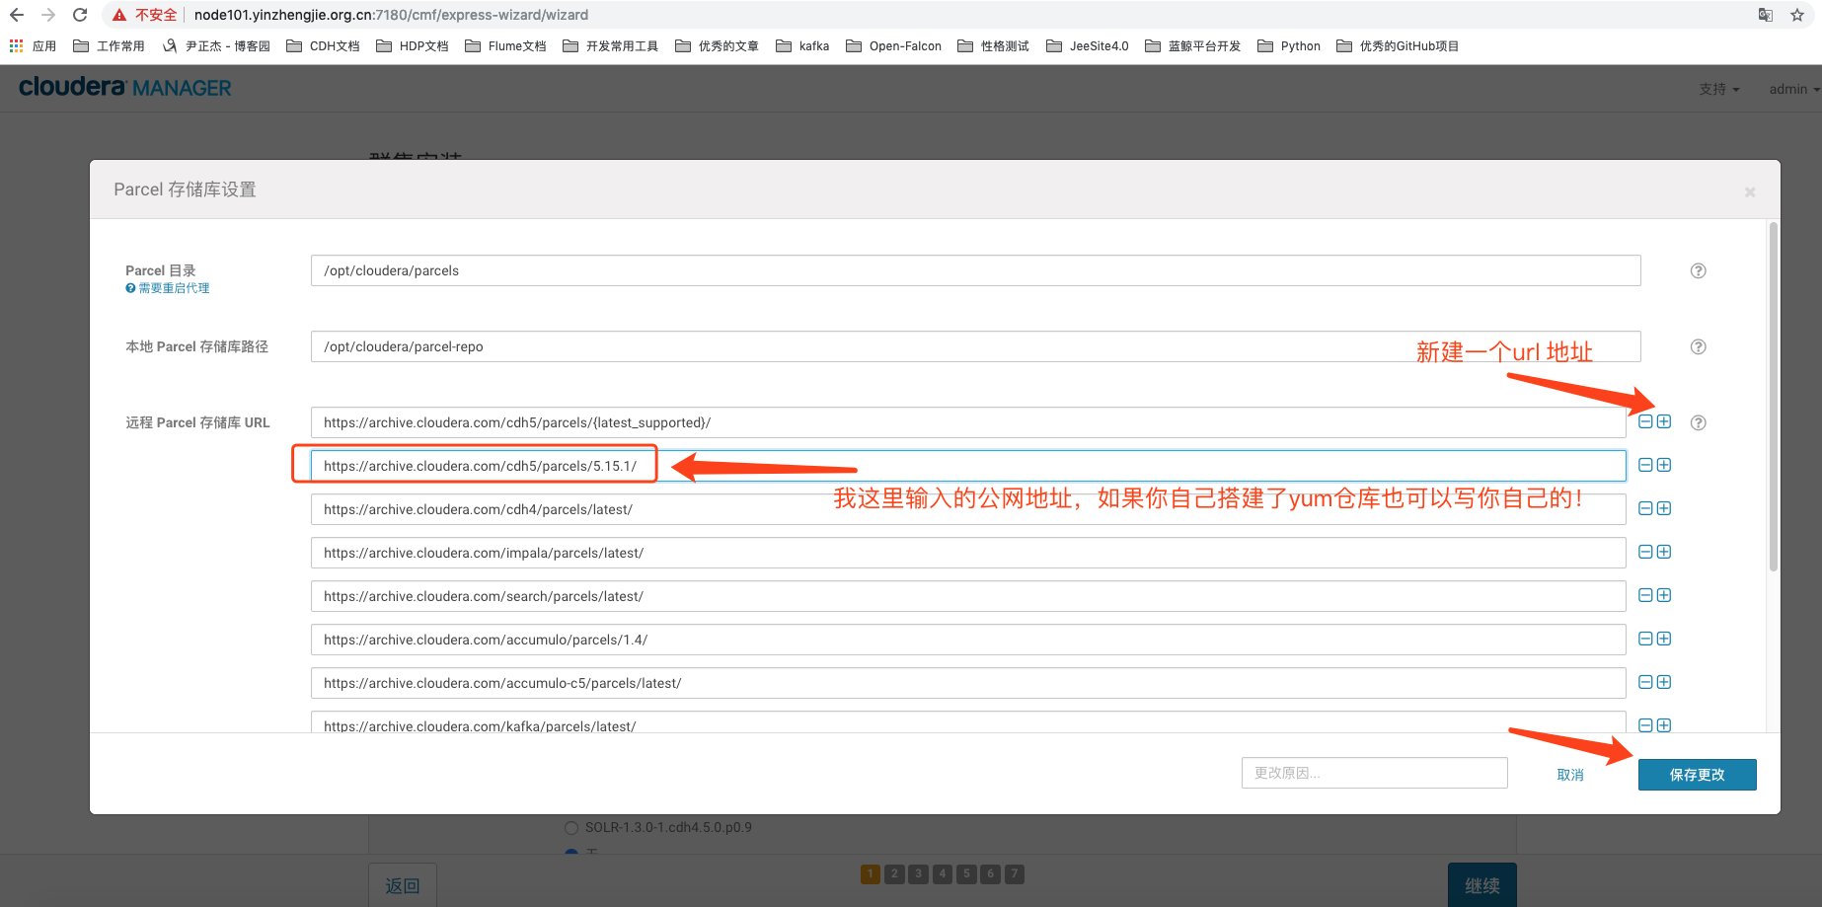Open 优秀的GitHub项目 bookmark folder
This screenshot has height=907, width=1822.
(x=1398, y=45)
